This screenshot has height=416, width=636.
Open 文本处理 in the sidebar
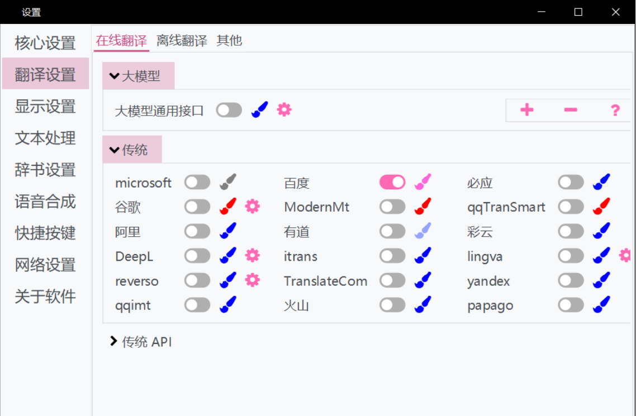45,138
